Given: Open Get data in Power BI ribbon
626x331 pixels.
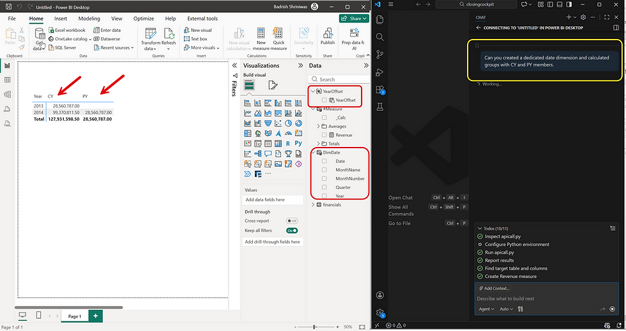Looking at the screenshot, I should coord(39,39).
